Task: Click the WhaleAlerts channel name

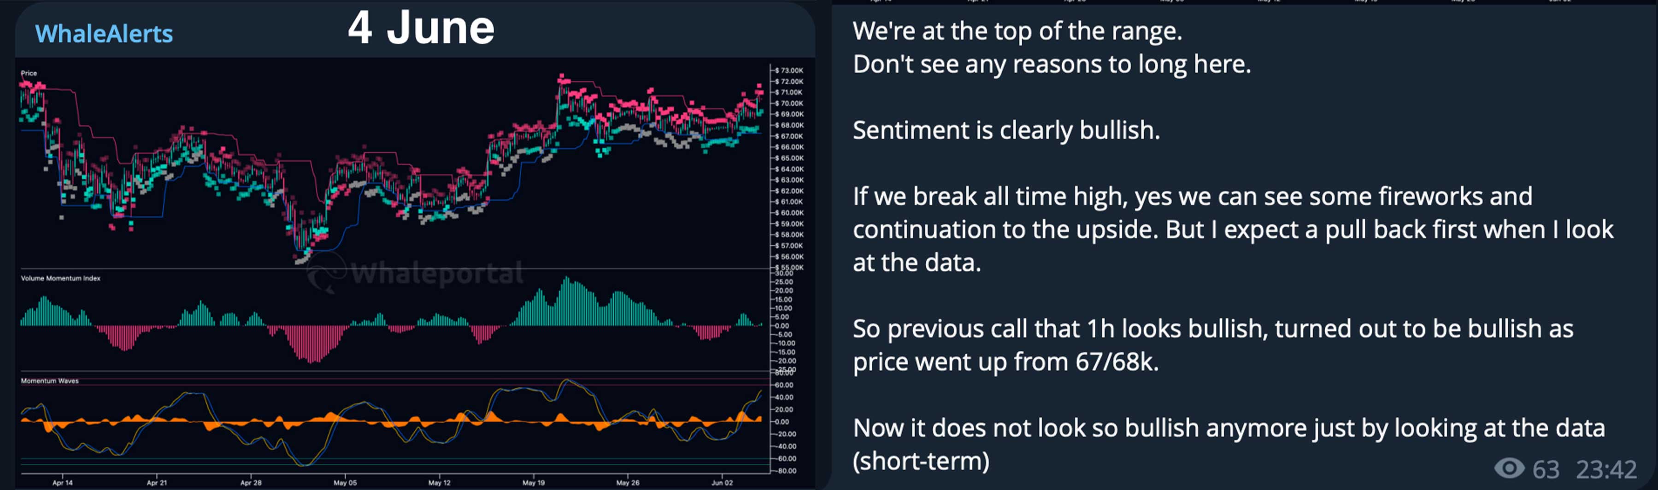Action: [104, 34]
